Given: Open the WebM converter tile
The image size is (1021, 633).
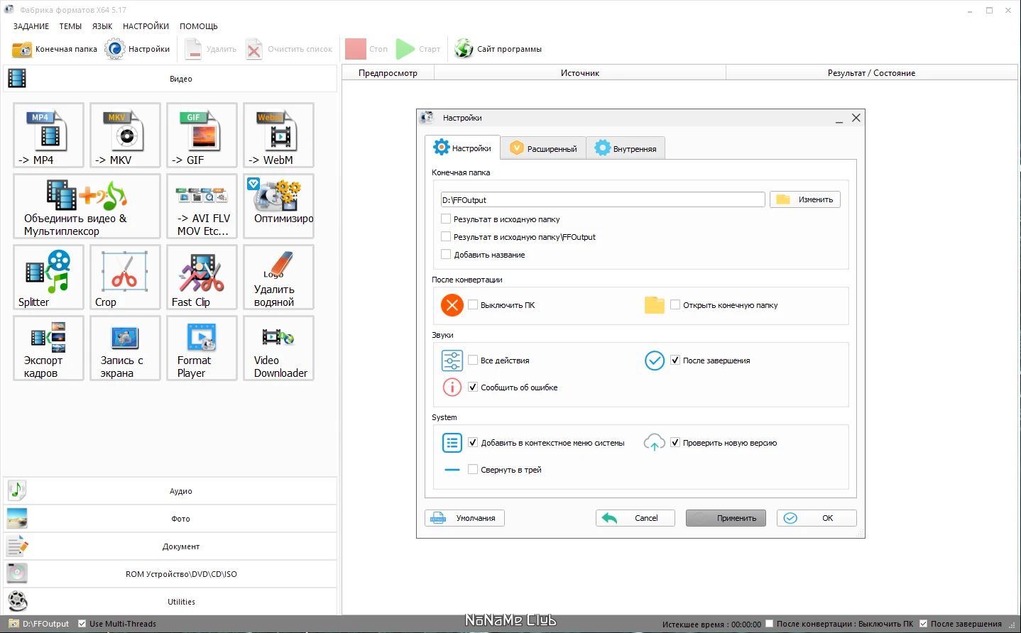Looking at the screenshot, I should [278, 135].
